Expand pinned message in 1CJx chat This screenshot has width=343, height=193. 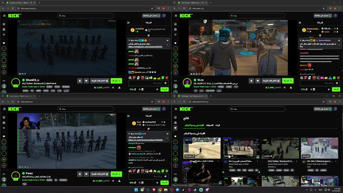pos(339,45)
